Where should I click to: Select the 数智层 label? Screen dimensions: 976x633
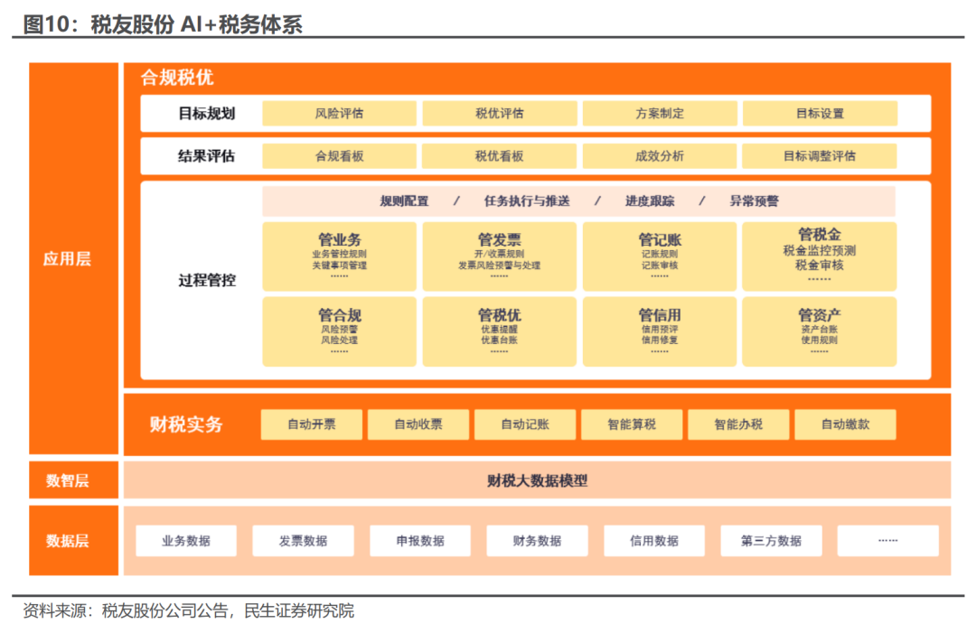[x=67, y=480]
